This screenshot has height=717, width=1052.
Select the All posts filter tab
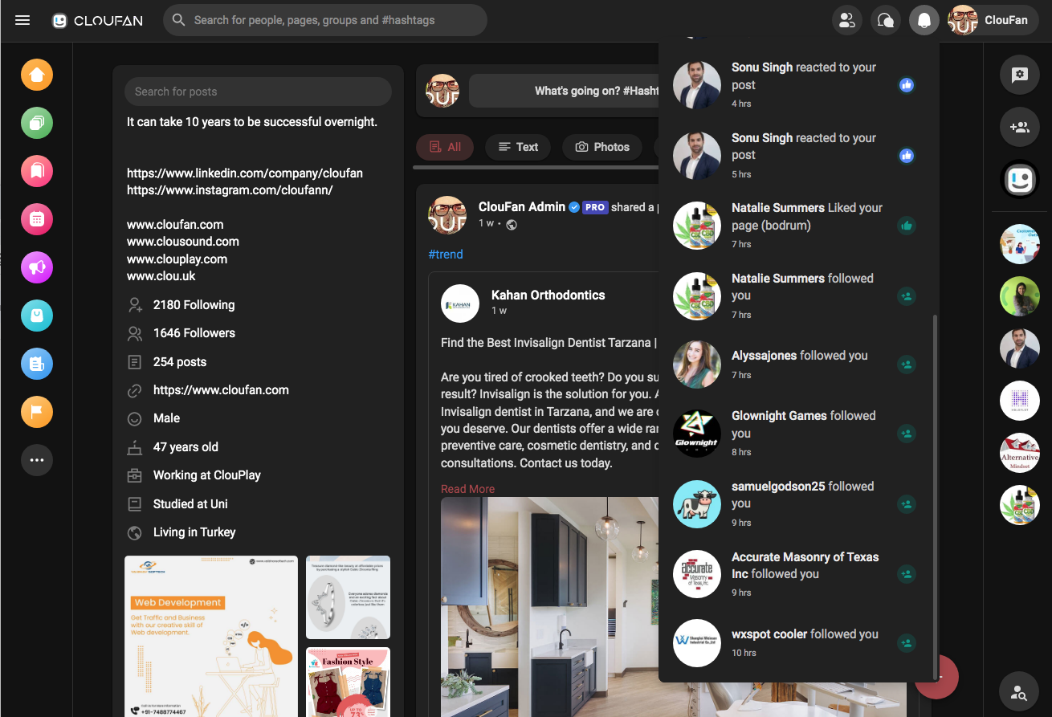point(445,147)
